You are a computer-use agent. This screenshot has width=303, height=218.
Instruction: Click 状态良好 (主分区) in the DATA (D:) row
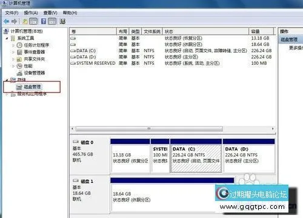181,57
